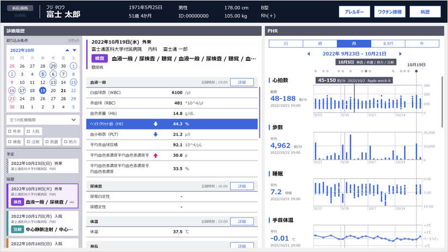Click 詳細 button for 血液一般
This screenshot has width=448, height=252.
[242, 82]
